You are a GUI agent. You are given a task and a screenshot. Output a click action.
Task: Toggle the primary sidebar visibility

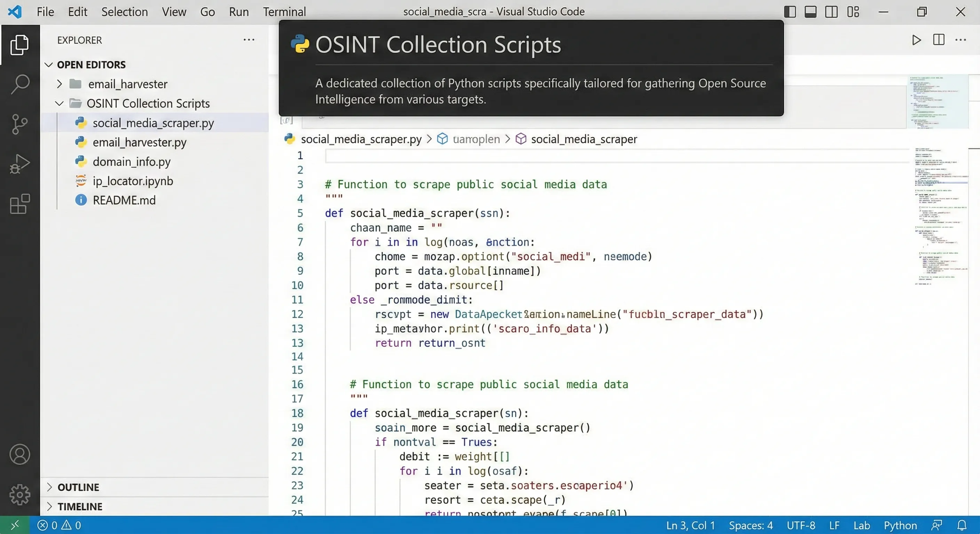[x=790, y=12]
